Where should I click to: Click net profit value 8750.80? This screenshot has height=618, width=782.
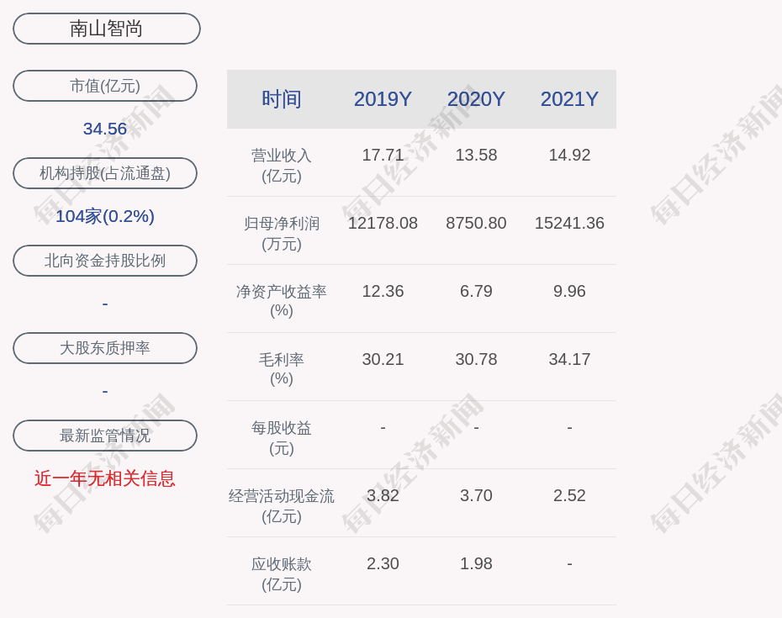[x=476, y=223]
